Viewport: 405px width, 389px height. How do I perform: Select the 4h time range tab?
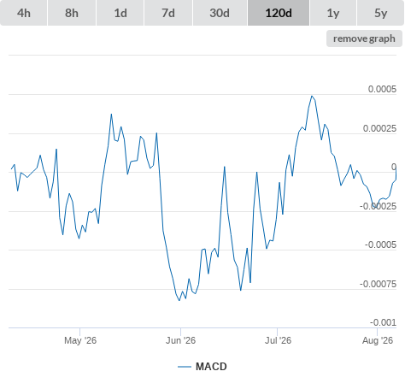tap(24, 13)
